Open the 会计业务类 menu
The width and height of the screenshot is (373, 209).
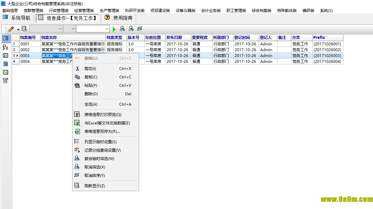[x=211, y=11]
